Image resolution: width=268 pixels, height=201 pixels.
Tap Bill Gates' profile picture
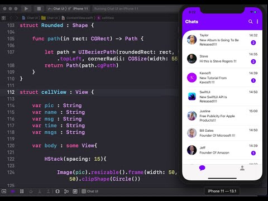click(x=192, y=133)
